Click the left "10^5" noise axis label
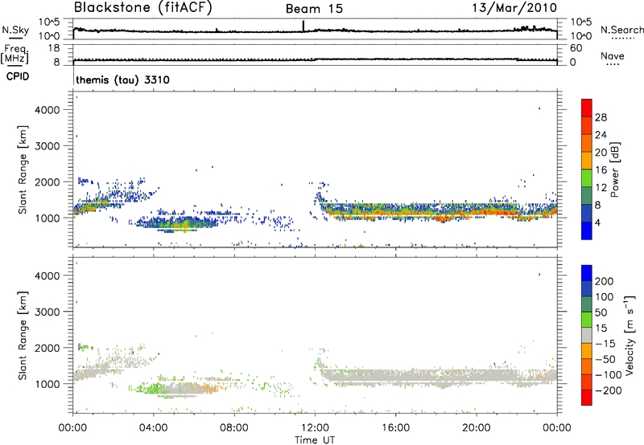The height and width of the screenshot is (445, 644). [x=49, y=22]
